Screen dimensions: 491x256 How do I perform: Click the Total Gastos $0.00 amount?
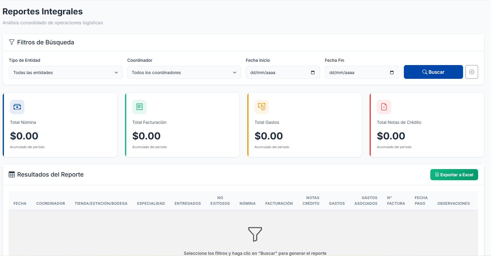[x=269, y=136]
